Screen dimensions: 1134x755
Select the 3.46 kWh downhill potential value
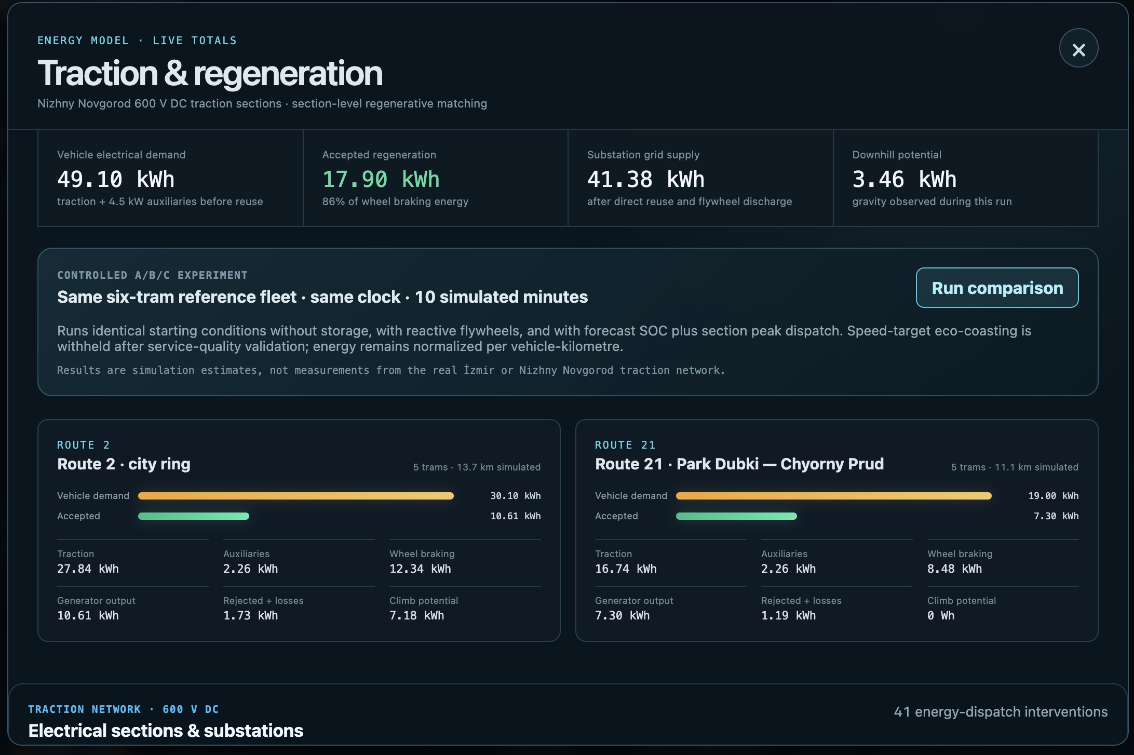click(904, 180)
